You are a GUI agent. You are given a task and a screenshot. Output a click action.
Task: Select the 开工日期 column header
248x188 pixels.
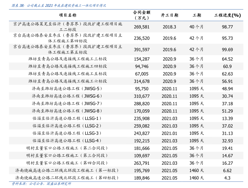[x=169, y=15]
